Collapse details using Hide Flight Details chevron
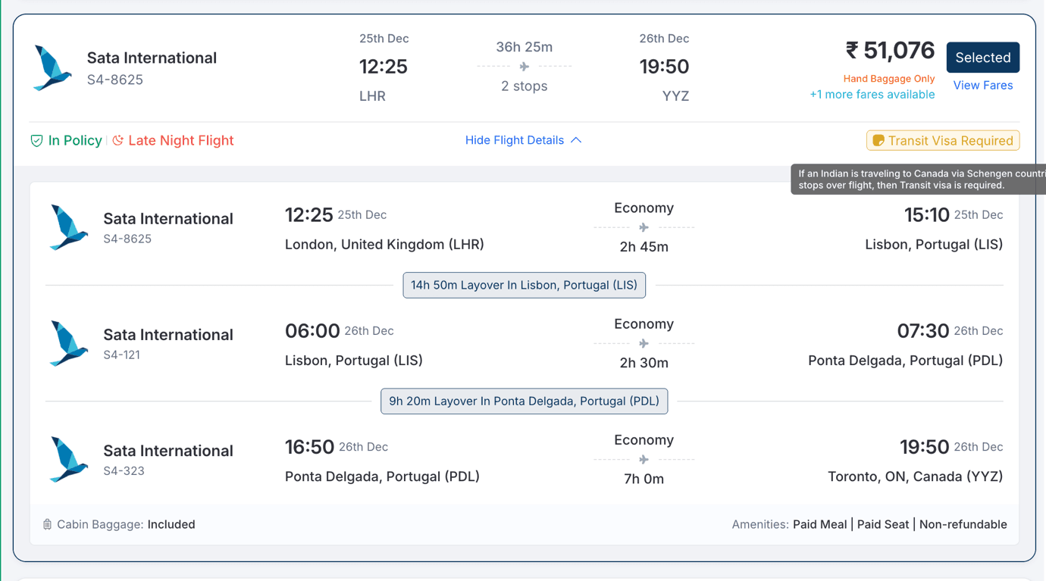The image size is (1046, 581). point(576,140)
